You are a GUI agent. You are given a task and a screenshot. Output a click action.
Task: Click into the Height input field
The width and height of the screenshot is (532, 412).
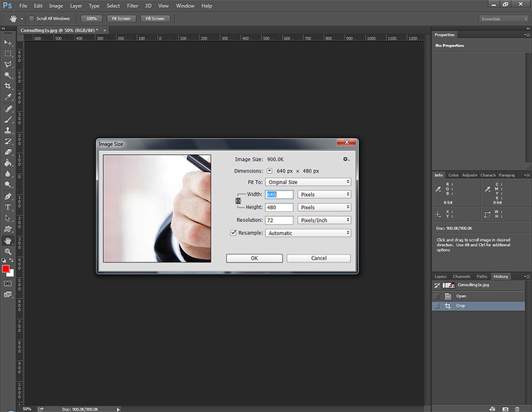(x=279, y=207)
